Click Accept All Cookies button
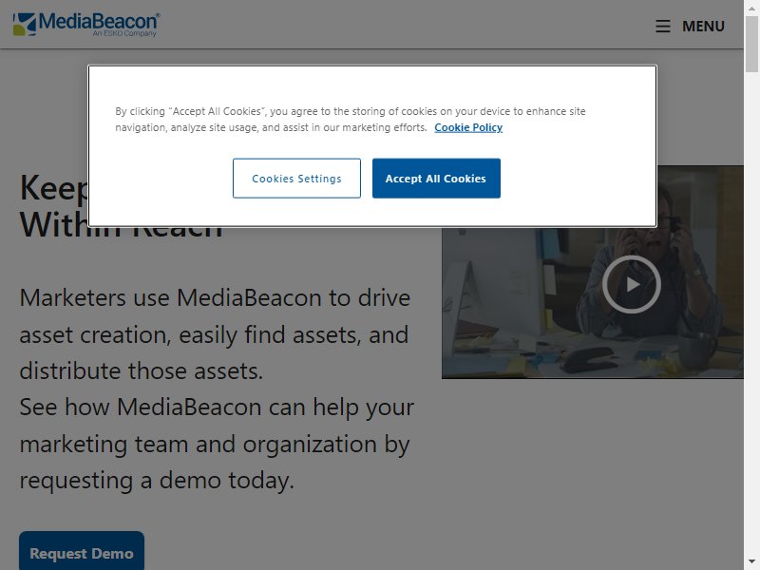Viewport: 760px width, 570px height. click(436, 179)
